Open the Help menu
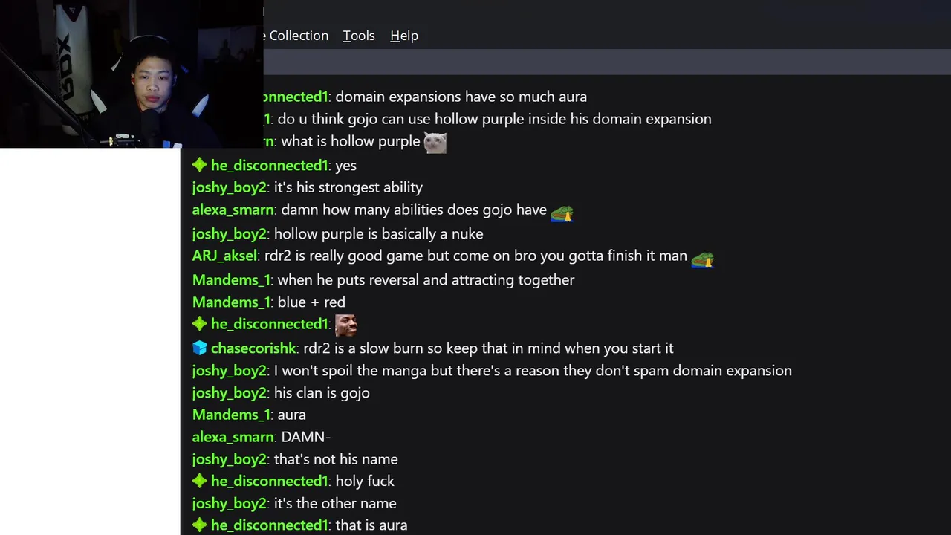 point(404,36)
